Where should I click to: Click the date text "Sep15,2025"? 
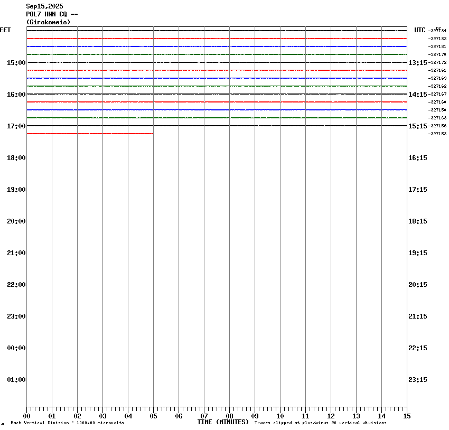pos(44,6)
